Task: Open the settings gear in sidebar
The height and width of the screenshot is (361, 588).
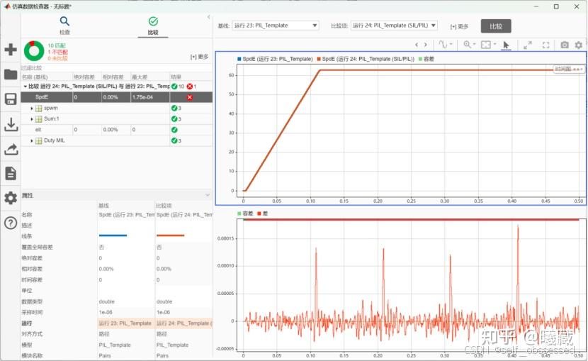Action: [x=11, y=198]
